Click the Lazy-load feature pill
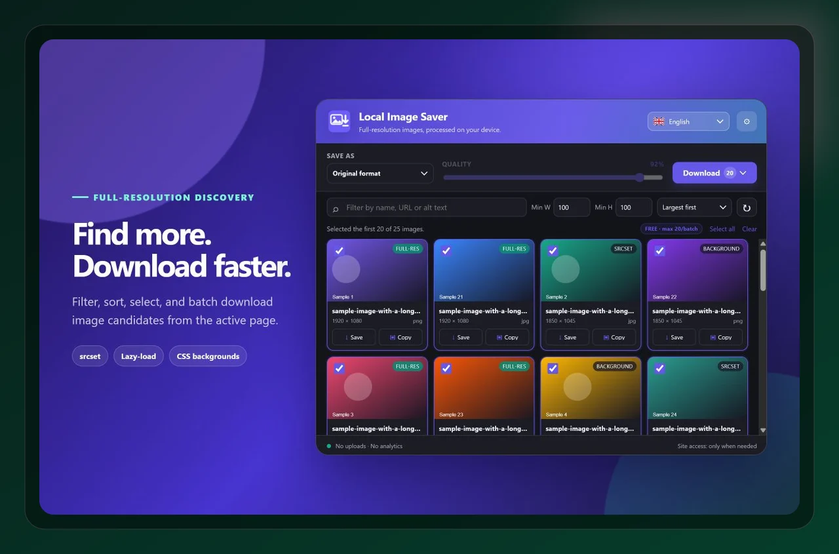 click(138, 356)
